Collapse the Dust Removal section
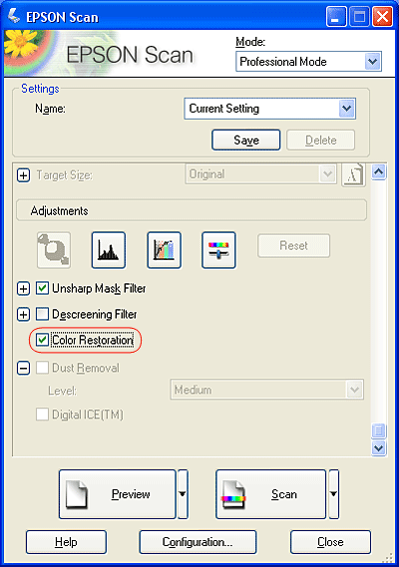This screenshot has width=399, height=567. (x=24, y=368)
